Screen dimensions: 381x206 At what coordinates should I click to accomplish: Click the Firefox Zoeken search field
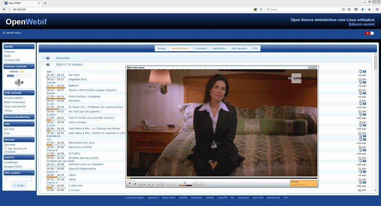[302, 10]
